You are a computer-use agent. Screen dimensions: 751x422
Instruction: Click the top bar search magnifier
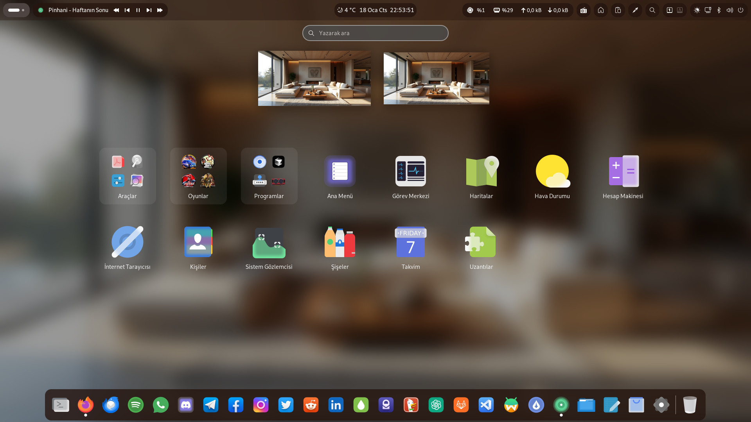[x=652, y=10]
